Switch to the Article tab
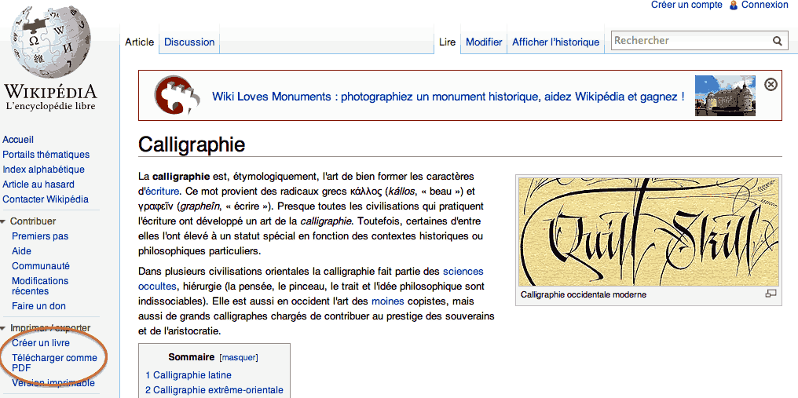 (140, 42)
